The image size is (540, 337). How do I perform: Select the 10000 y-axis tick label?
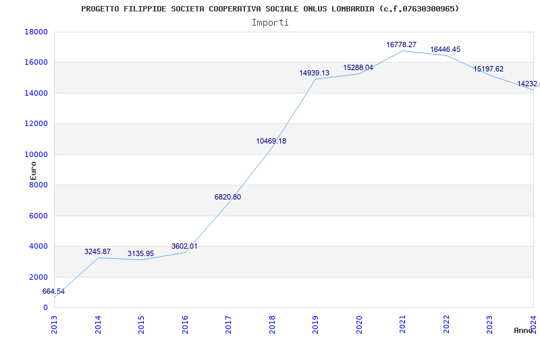coord(36,154)
